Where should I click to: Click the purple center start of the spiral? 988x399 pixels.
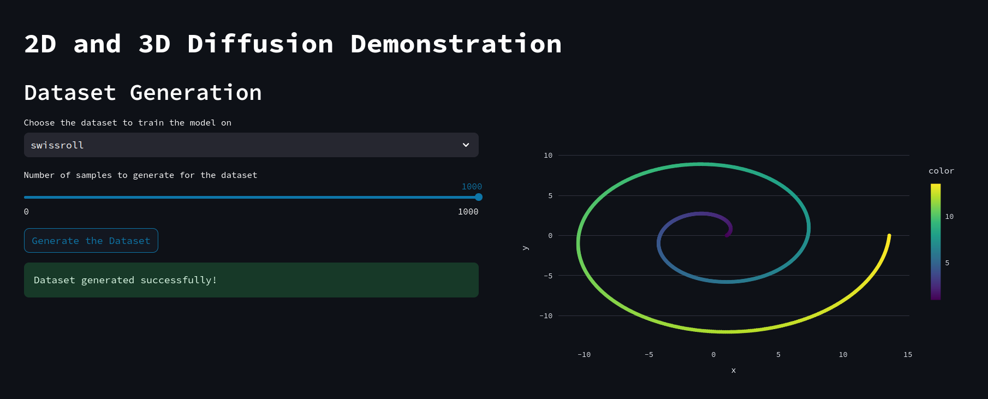pos(727,235)
